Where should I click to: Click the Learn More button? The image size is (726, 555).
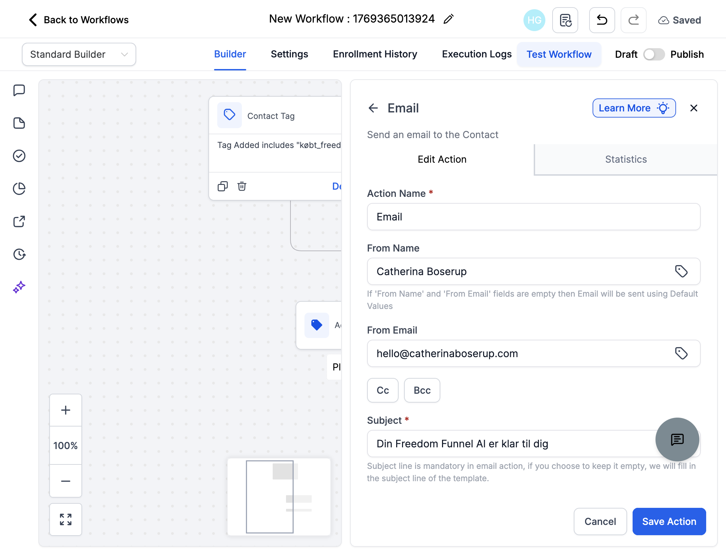[x=634, y=108]
